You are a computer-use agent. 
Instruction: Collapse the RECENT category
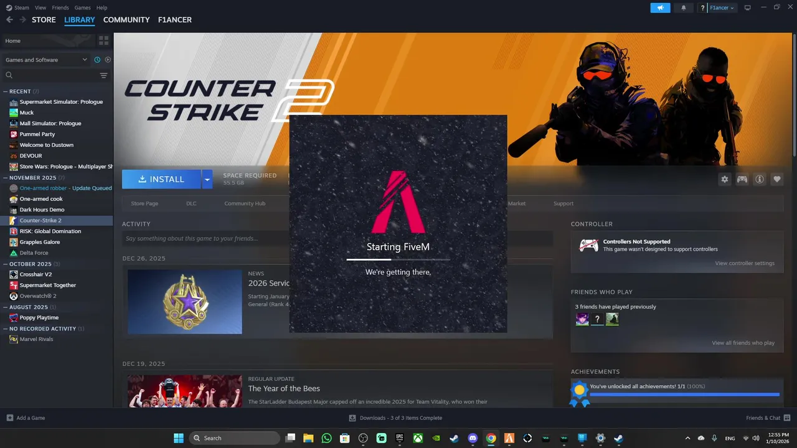tap(6, 91)
